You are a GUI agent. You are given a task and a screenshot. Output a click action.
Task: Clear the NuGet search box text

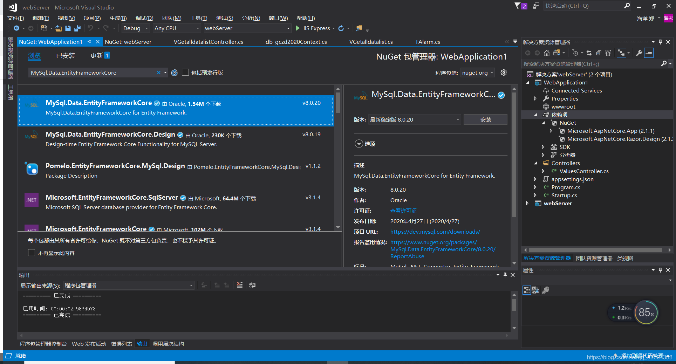pyautogui.click(x=158, y=73)
